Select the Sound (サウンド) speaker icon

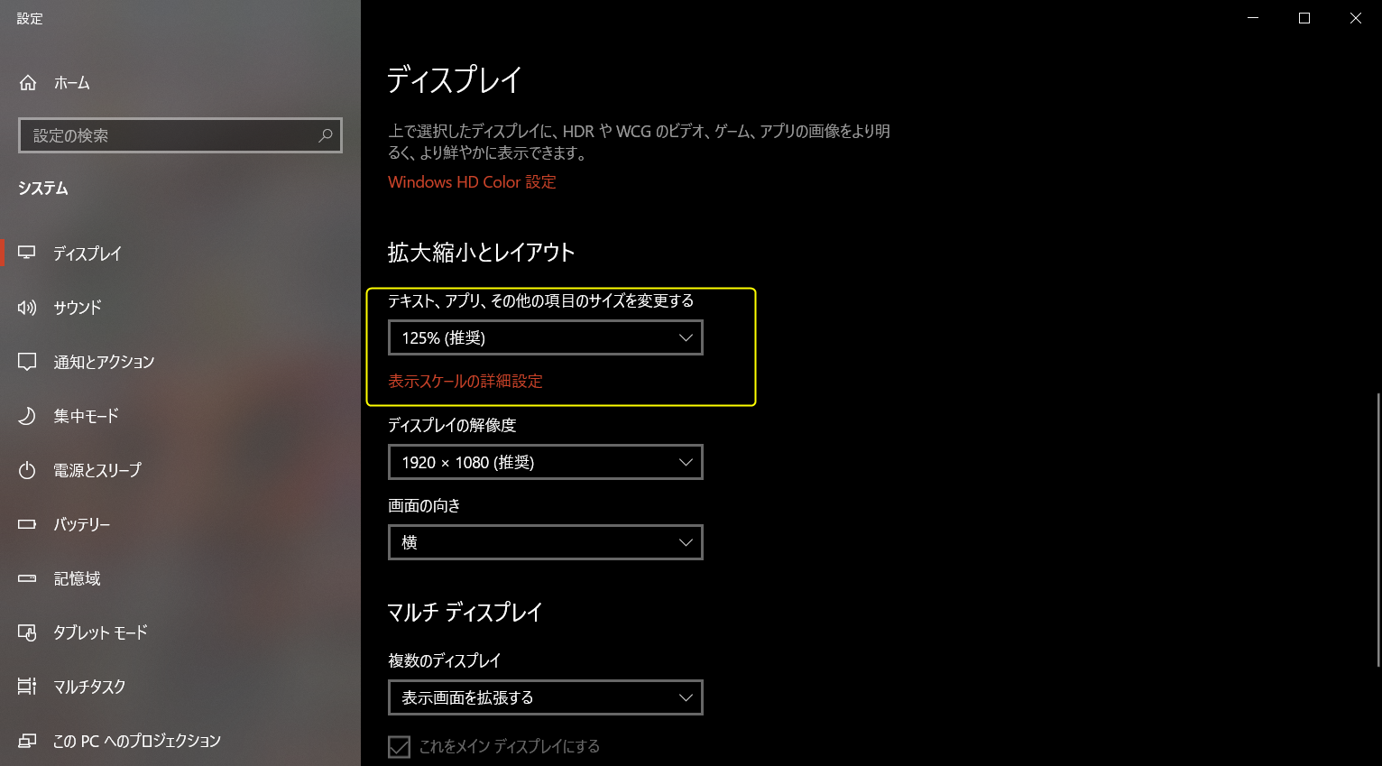coord(27,308)
